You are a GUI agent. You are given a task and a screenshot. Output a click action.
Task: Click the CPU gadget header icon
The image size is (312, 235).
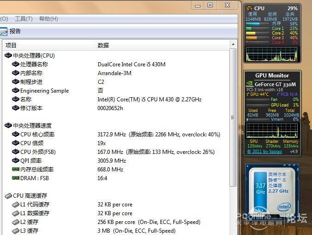tap(249, 8)
